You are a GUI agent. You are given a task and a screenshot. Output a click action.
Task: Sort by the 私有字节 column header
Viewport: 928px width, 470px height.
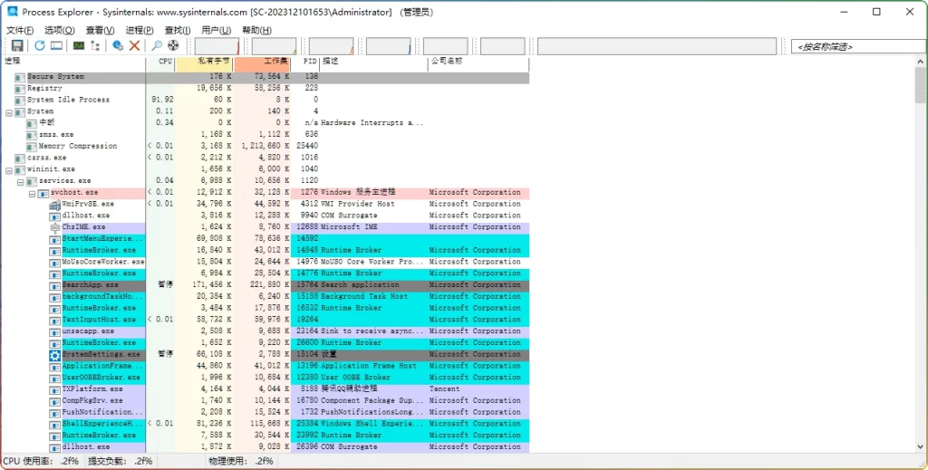click(204, 62)
